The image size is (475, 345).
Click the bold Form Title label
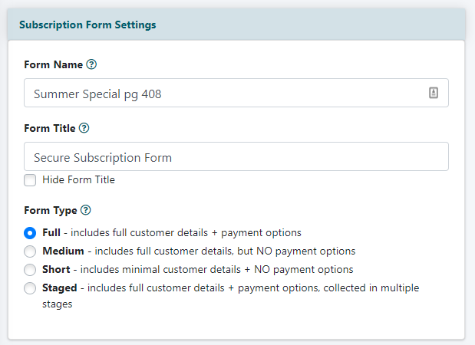[49, 129]
